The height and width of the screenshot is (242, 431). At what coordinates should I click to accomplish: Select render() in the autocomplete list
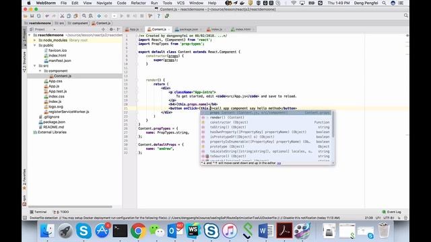(x=266, y=118)
